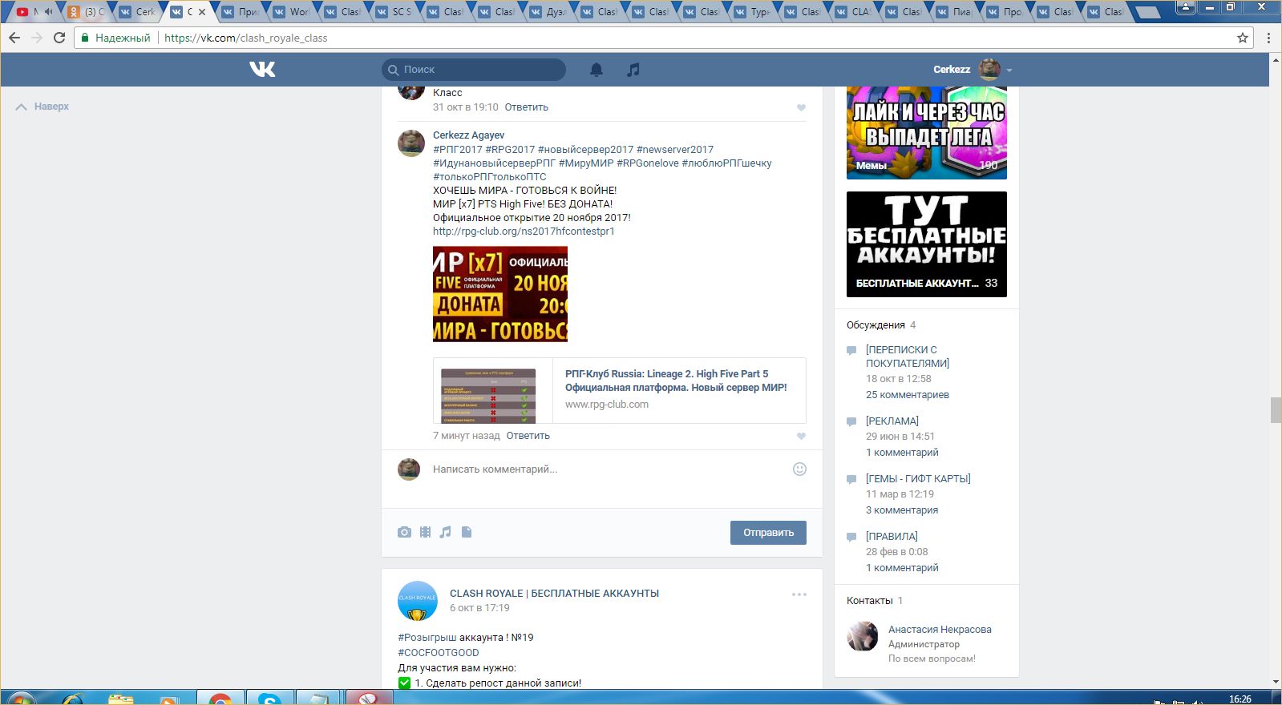Viewport: 1282px width, 705px height.
Task: Jump up via the 'Наверх' arrow
Action: pos(42,107)
